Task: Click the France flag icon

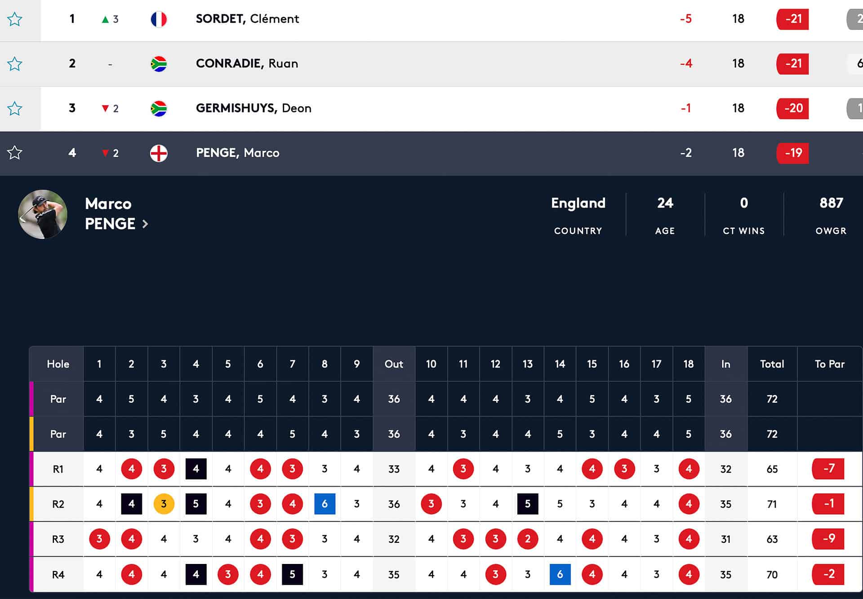Action: pyautogui.click(x=159, y=19)
